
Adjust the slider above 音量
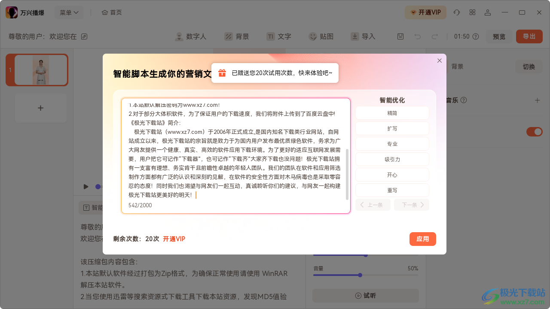pos(366,255)
